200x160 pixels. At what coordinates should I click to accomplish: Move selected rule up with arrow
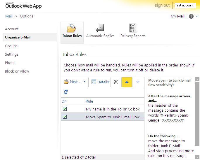click(127, 82)
